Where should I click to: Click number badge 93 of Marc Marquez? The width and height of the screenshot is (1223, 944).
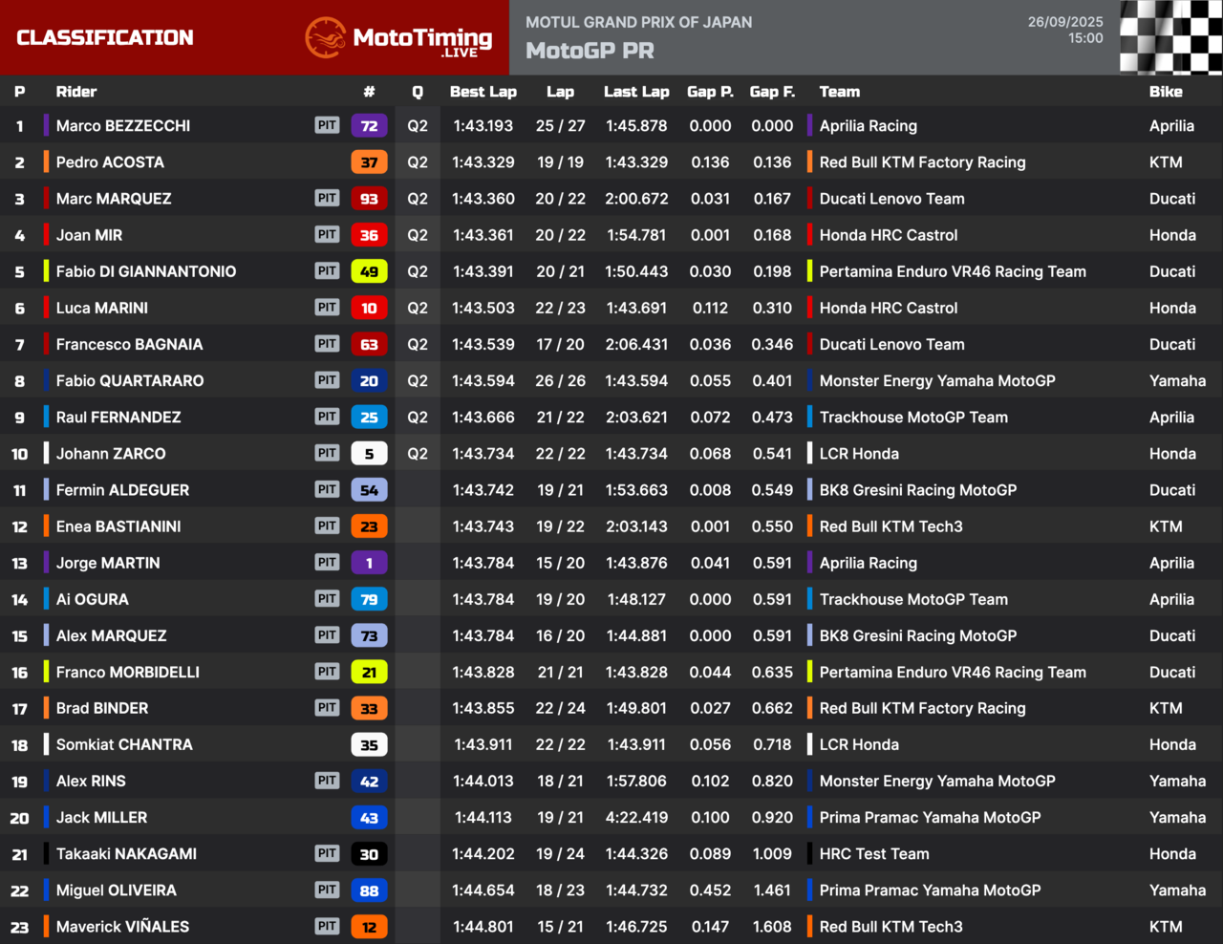click(x=369, y=199)
